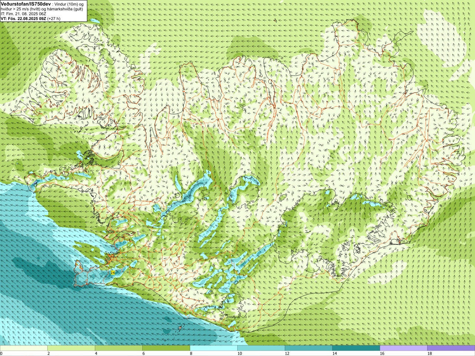The image size is (475, 356).
Task: Click the cyan 10–12 m/s legend swatch
Action: 261,348
